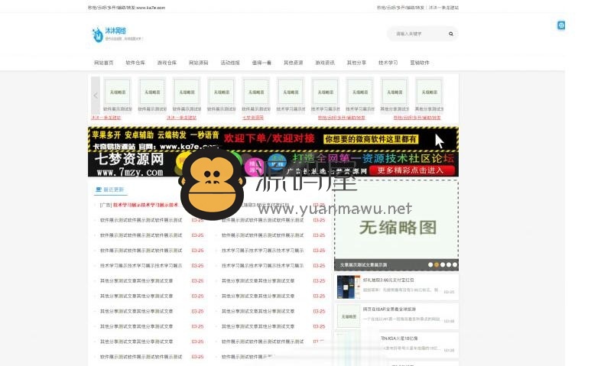Click the 文章展示测试 slideshow caption
The height and width of the screenshot is (366, 591).
[363, 264]
